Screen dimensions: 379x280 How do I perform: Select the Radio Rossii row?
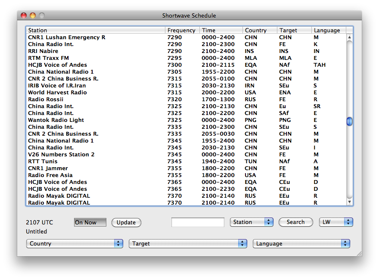coord(186,100)
